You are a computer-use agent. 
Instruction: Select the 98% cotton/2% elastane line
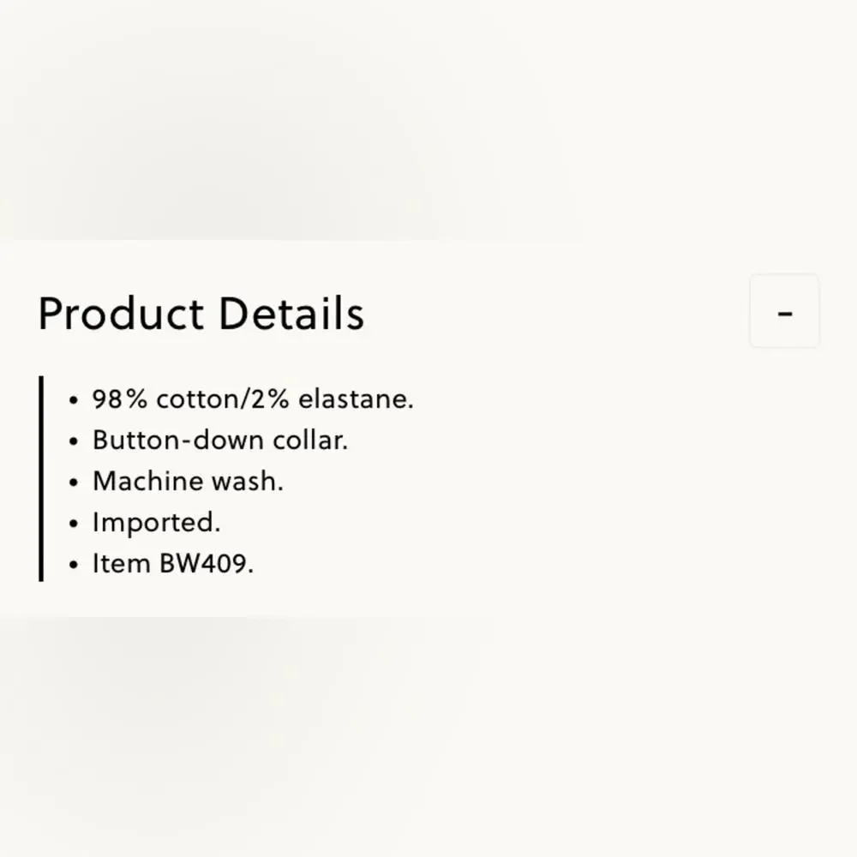253,399
